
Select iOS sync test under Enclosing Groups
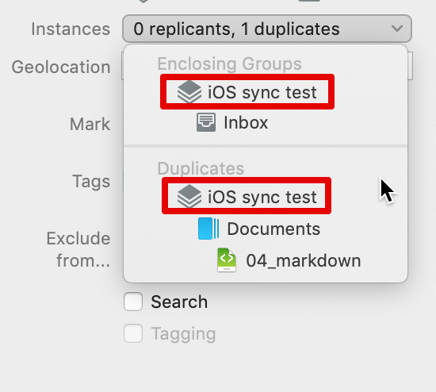[247, 92]
